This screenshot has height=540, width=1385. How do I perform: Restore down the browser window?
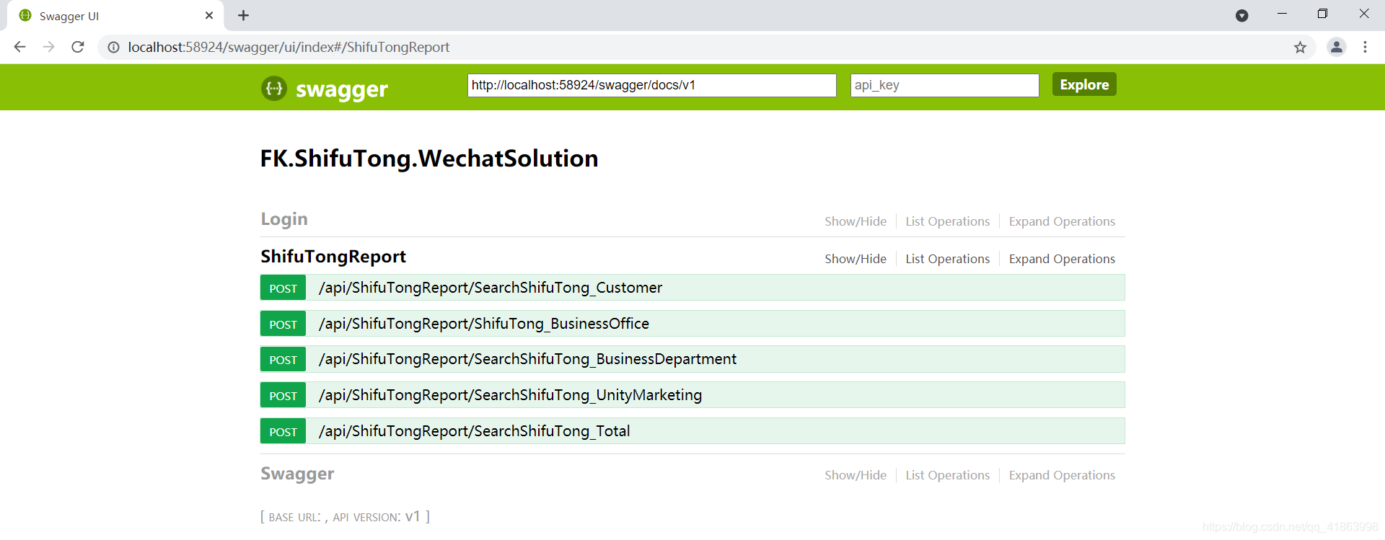[x=1322, y=14]
